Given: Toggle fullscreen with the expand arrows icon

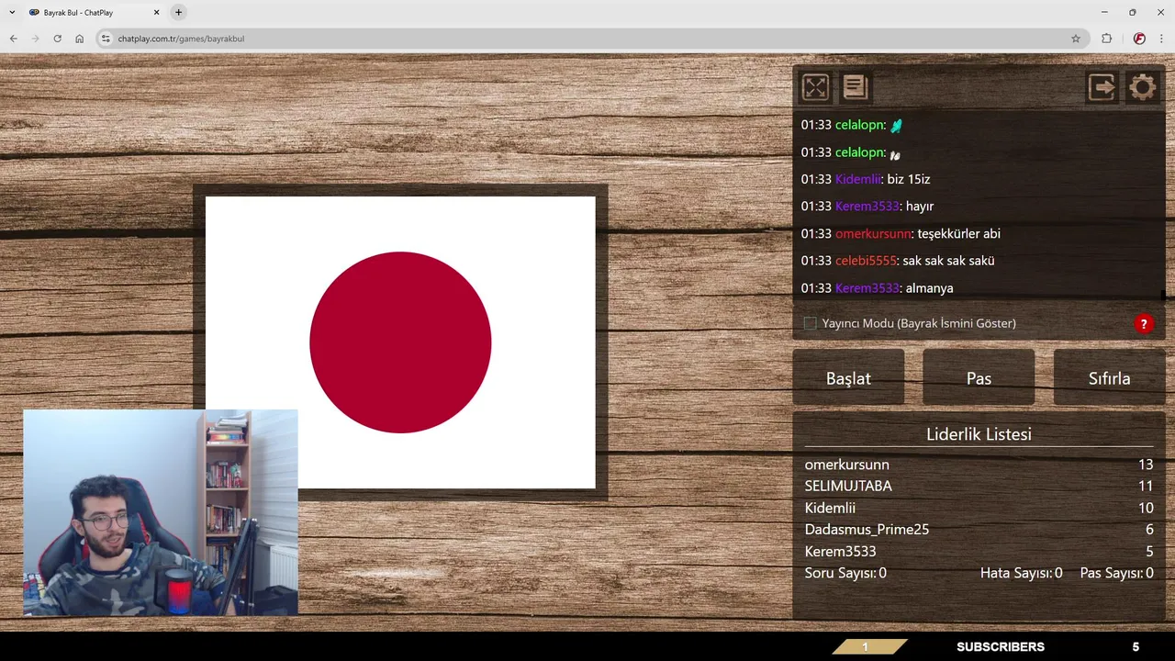Looking at the screenshot, I should point(815,87).
